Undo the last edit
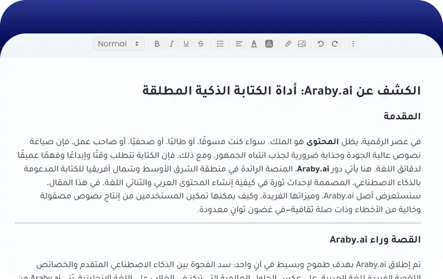Viewport: 443px width, 279px height. pyautogui.click(x=321, y=44)
